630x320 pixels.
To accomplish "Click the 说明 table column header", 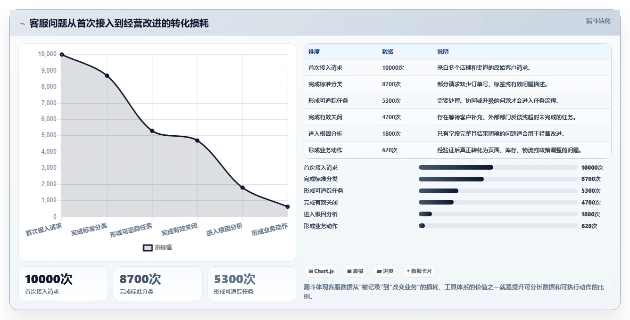I will pyautogui.click(x=443, y=52).
